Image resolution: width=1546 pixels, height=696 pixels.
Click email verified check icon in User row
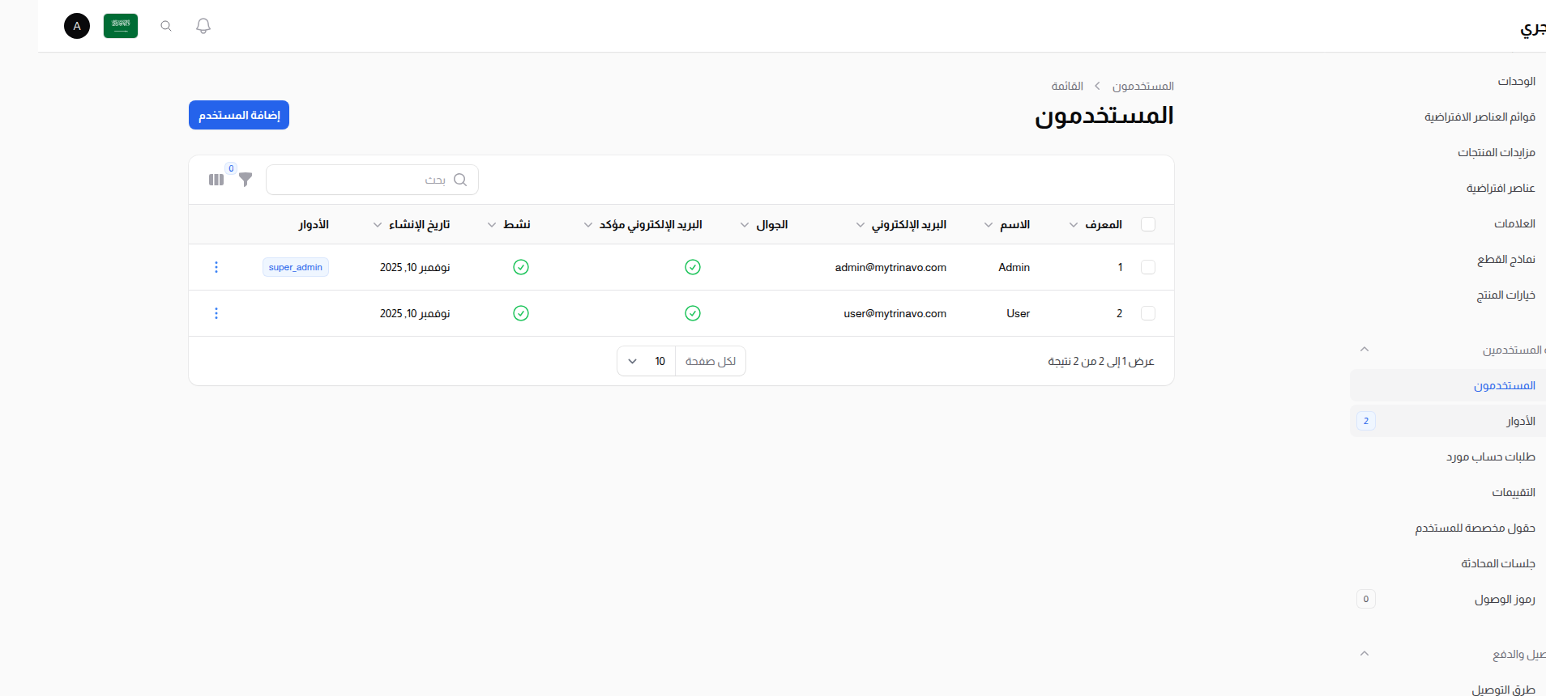tap(693, 313)
